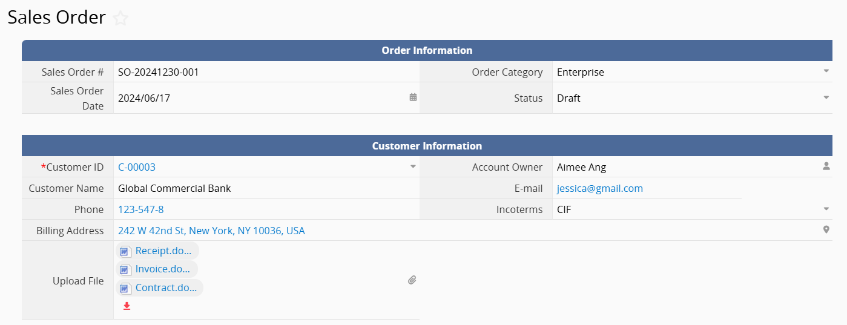Viewport: 847px width, 325px height.
Task: Click the paperclip attach icon in Upload File
Action: coord(412,280)
